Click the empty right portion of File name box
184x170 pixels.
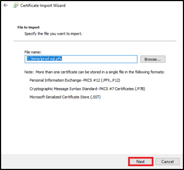(100, 59)
